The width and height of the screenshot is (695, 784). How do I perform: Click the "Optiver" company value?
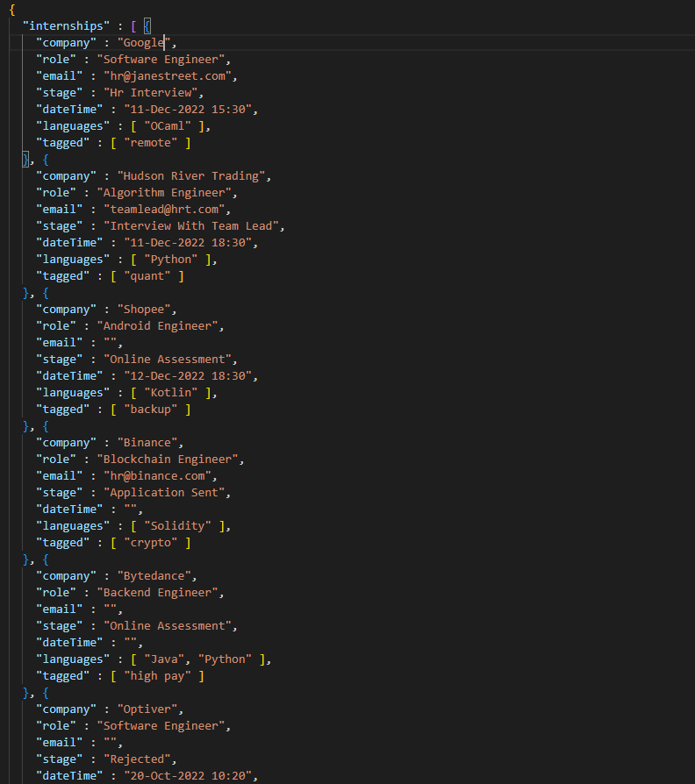[x=147, y=709]
